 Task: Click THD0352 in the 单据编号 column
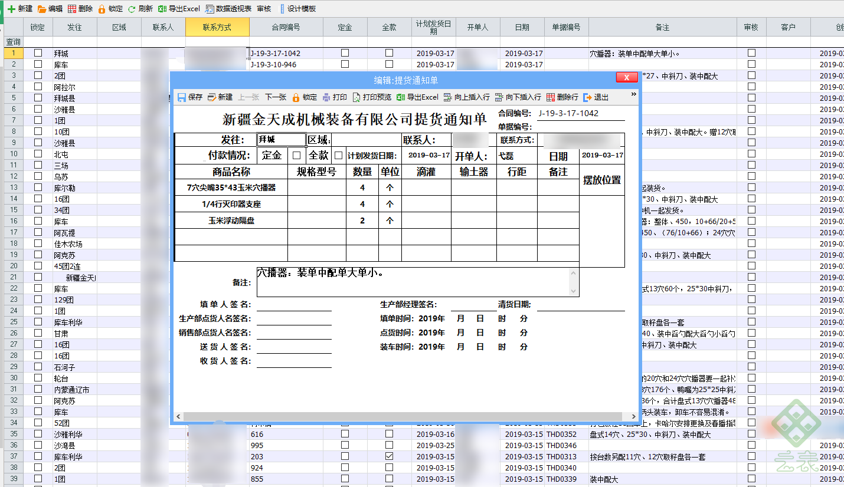pos(561,434)
